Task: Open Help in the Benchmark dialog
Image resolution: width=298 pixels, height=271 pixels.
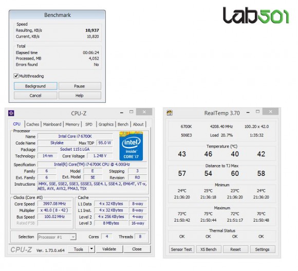Action: pyautogui.click(x=80, y=96)
